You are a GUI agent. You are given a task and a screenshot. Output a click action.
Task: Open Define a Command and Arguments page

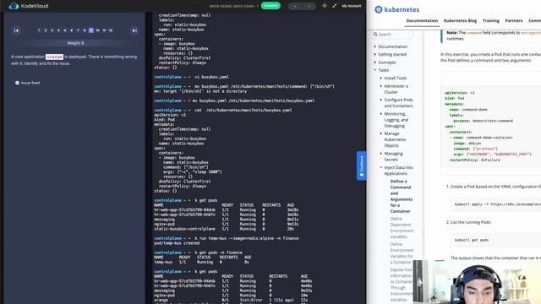click(402, 196)
